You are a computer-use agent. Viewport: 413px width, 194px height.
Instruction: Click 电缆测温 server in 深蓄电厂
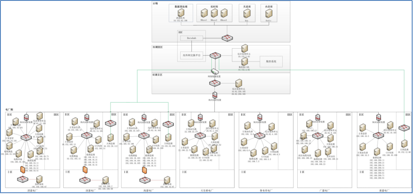coord(73,150)
